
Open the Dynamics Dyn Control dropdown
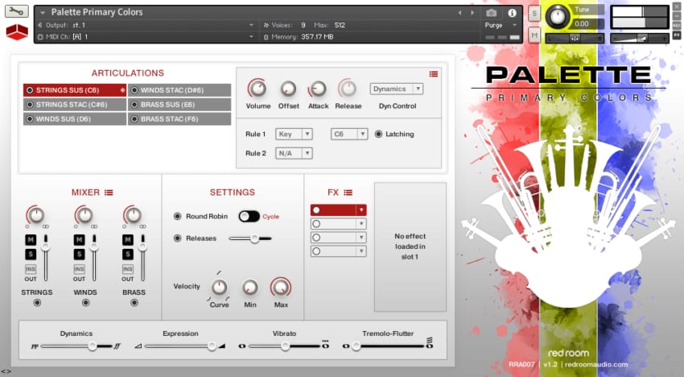click(396, 89)
